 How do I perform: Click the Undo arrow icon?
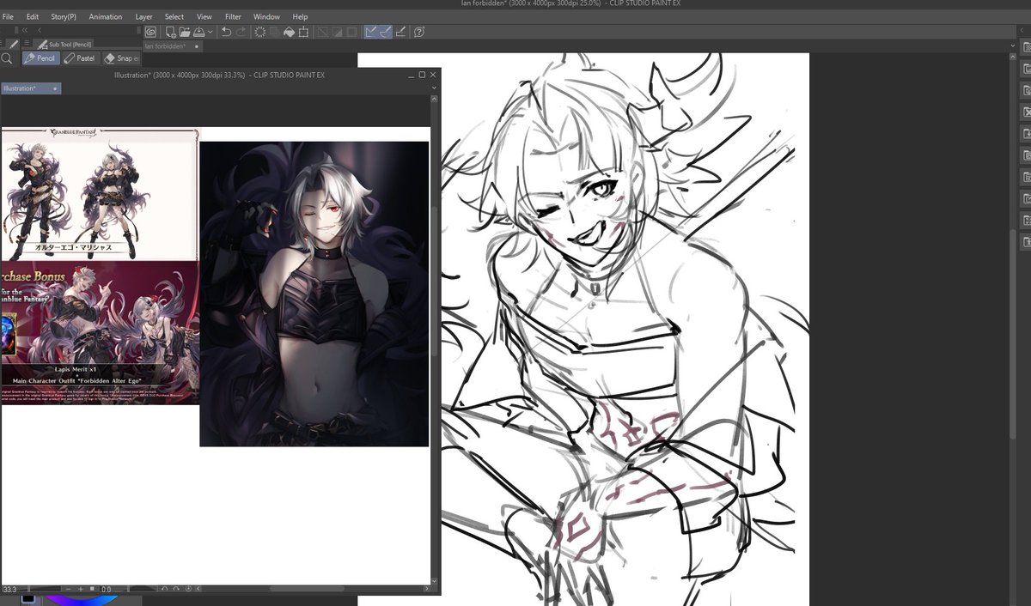(x=226, y=32)
